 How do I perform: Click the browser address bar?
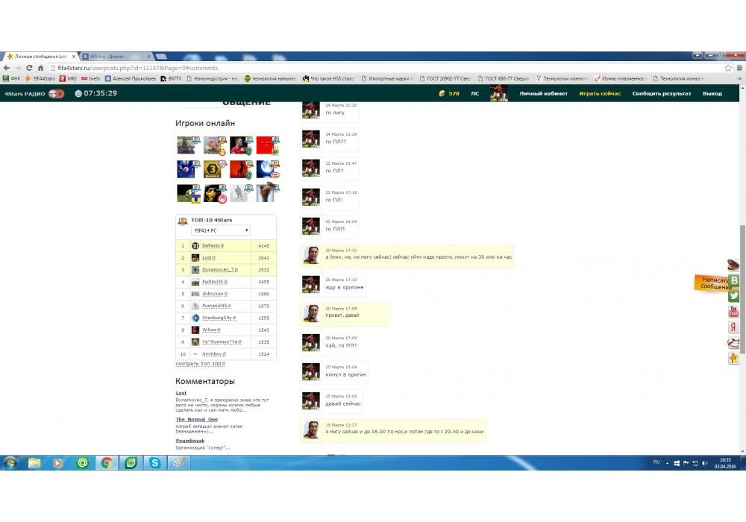click(x=373, y=68)
